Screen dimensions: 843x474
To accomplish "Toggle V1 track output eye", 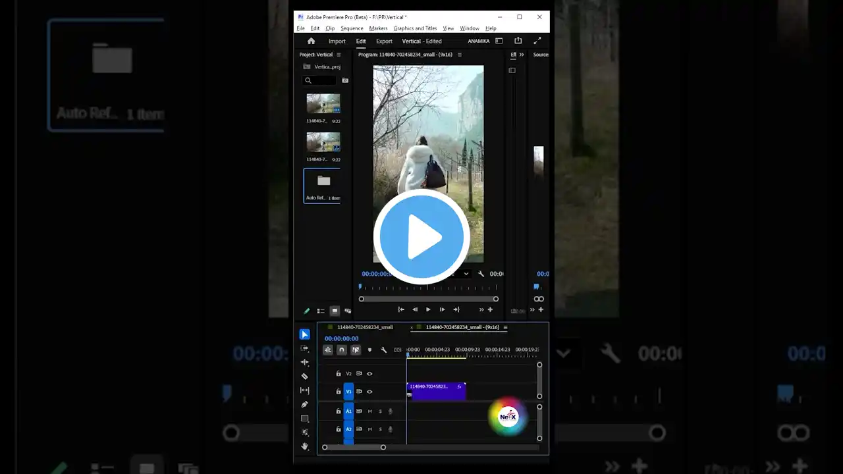I will [369, 392].
